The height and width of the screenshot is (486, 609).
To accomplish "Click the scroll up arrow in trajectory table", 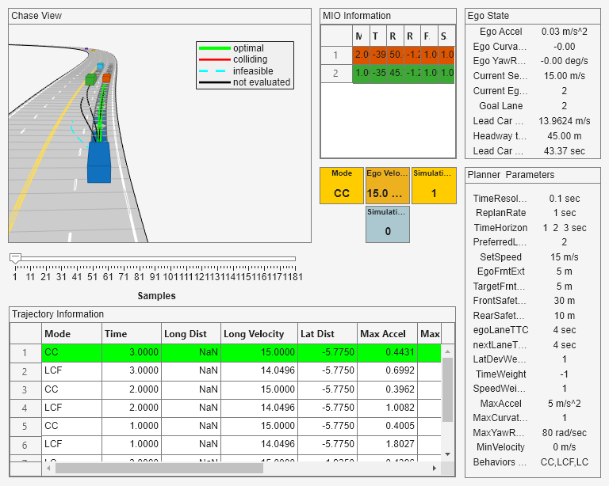I will coord(448,351).
